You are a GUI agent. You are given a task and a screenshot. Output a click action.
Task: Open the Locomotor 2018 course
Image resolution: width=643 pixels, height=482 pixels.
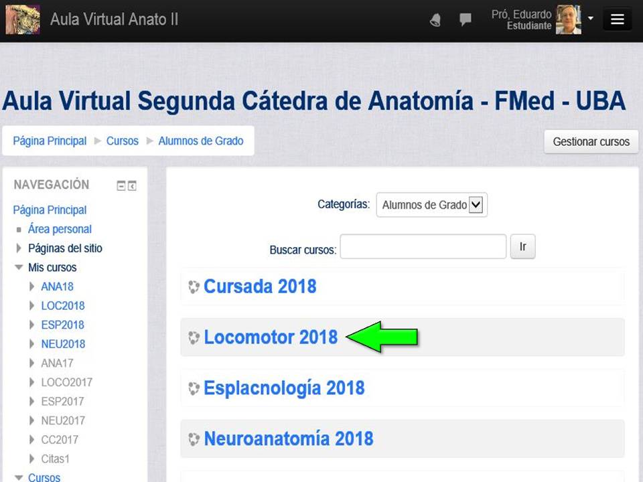pos(271,337)
